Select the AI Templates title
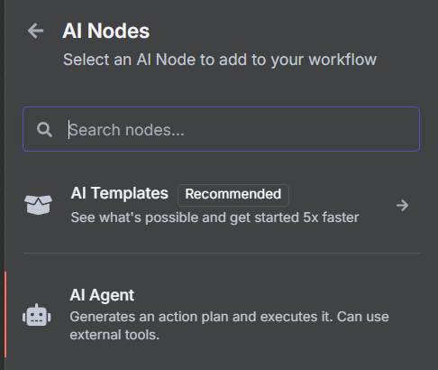Viewport: 438px width, 370px height. coord(119,193)
